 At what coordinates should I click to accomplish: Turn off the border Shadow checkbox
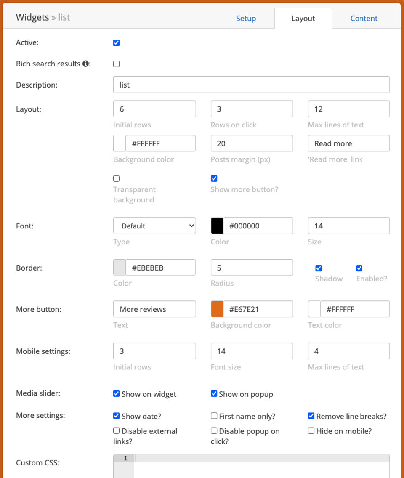click(x=319, y=268)
